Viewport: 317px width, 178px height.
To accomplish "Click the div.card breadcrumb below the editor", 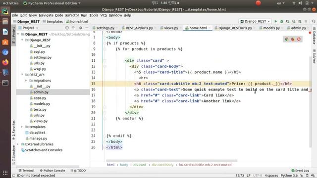I will pos(140,165).
